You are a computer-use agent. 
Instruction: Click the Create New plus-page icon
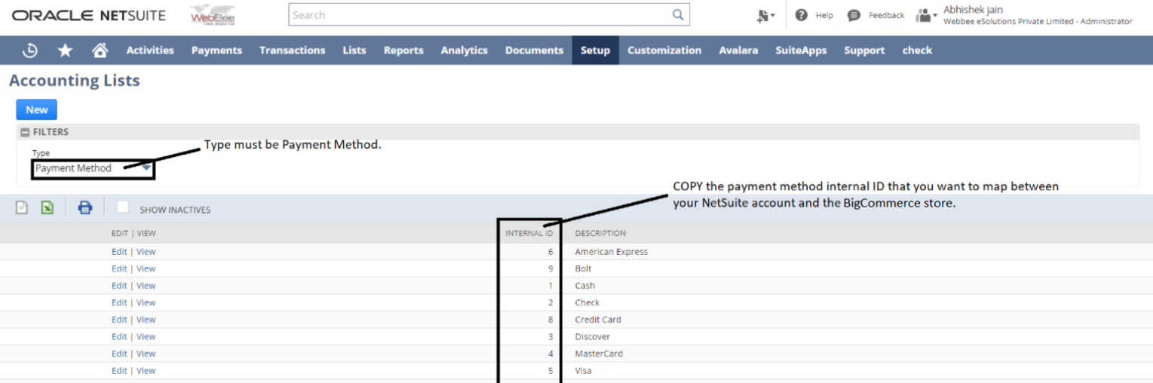(764, 15)
